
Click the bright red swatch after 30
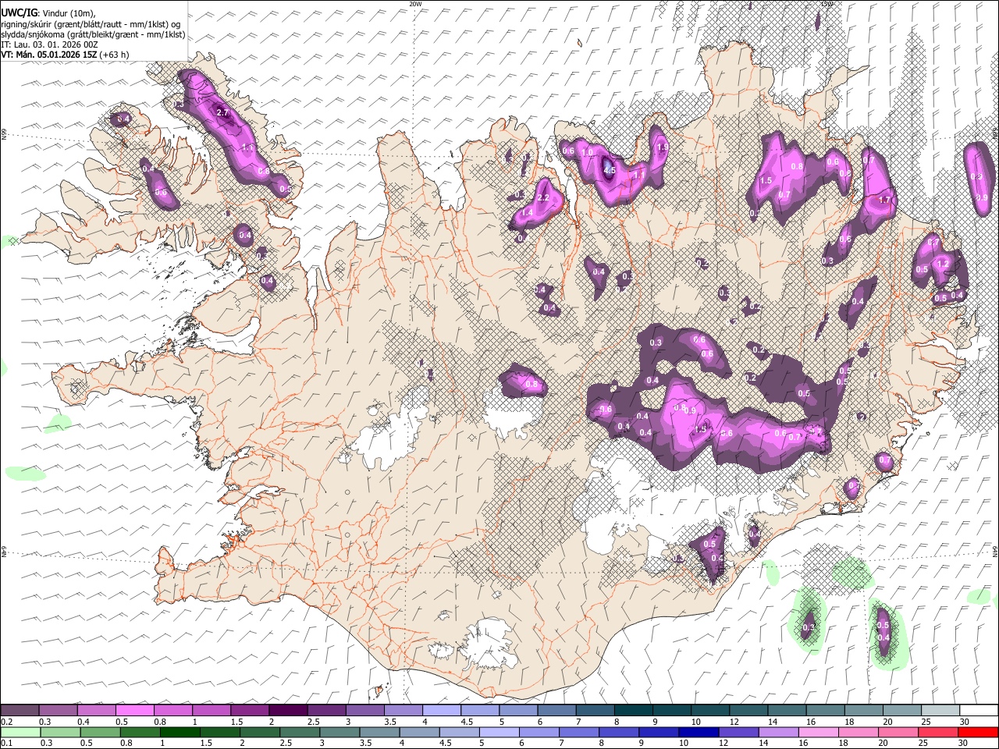tap(977, 732)
